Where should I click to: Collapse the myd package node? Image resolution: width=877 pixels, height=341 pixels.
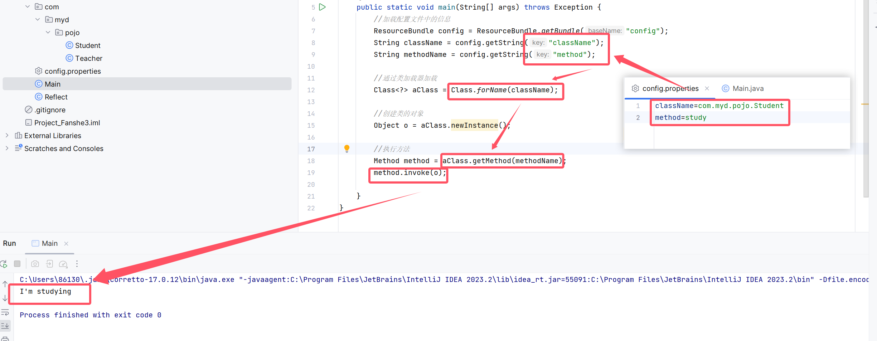pos(37,19)
